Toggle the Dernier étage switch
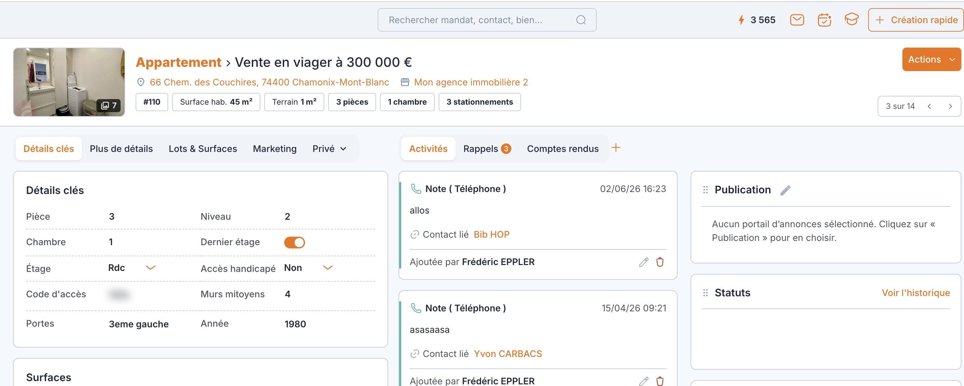Screen dimensions: 964x386 pyautogui.click(x=295, y=243)
